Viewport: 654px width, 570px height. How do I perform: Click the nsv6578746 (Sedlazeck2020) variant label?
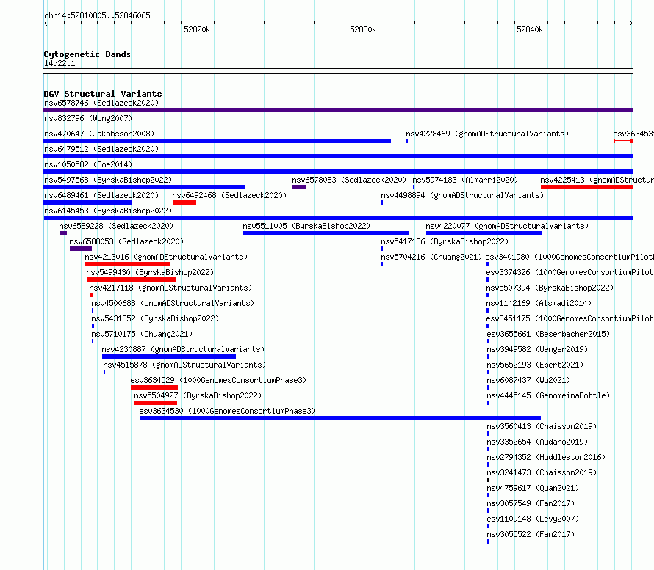click(101, 103)
